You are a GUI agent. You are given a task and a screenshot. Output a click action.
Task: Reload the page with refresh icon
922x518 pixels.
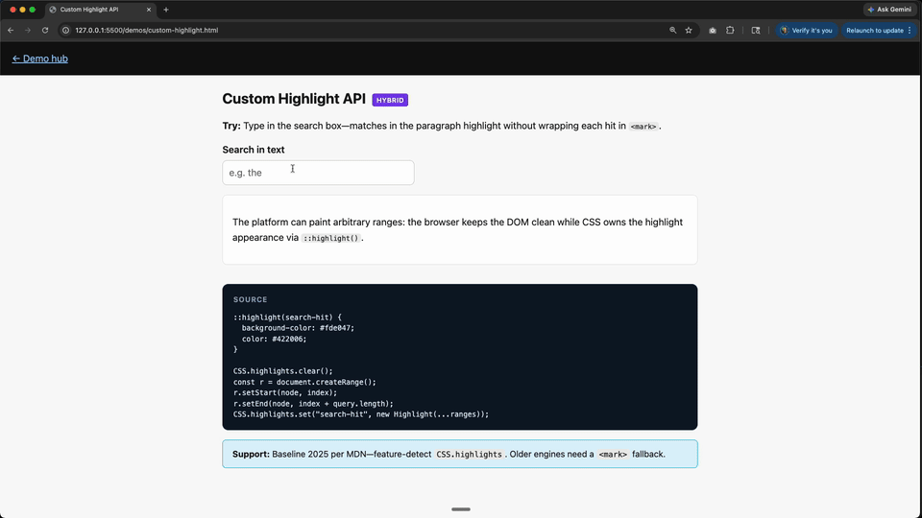(x=45, y=30)
